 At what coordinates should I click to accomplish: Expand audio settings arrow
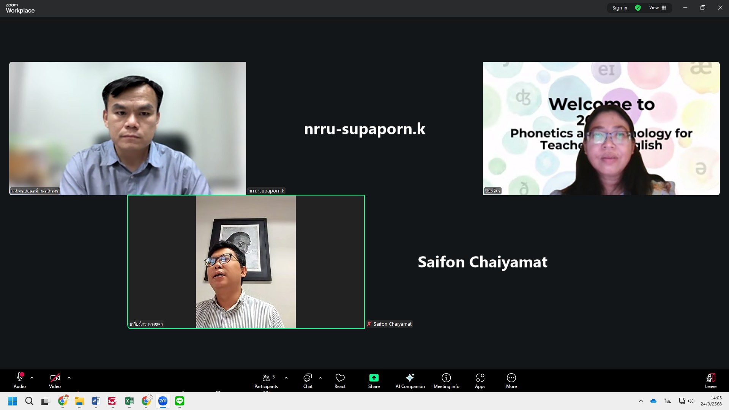(32, 378)
